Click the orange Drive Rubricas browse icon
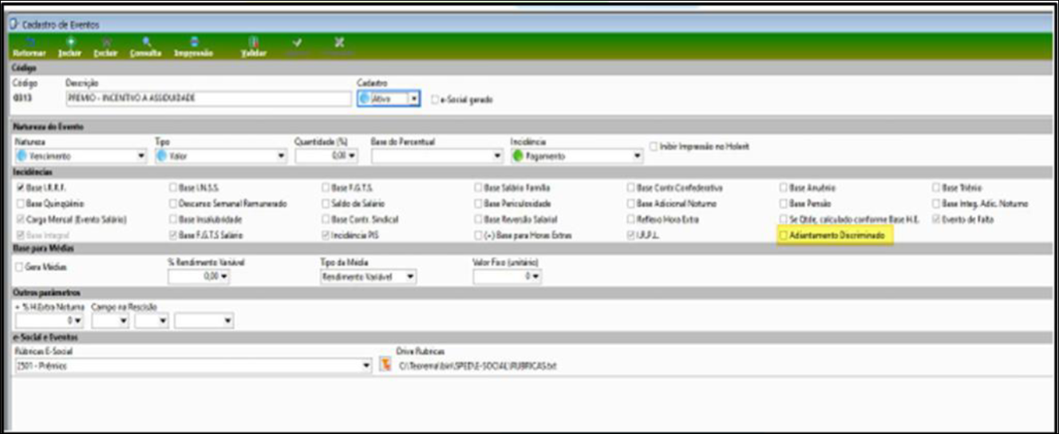The height and width of the screenshot is (434, 1059). 385,365
